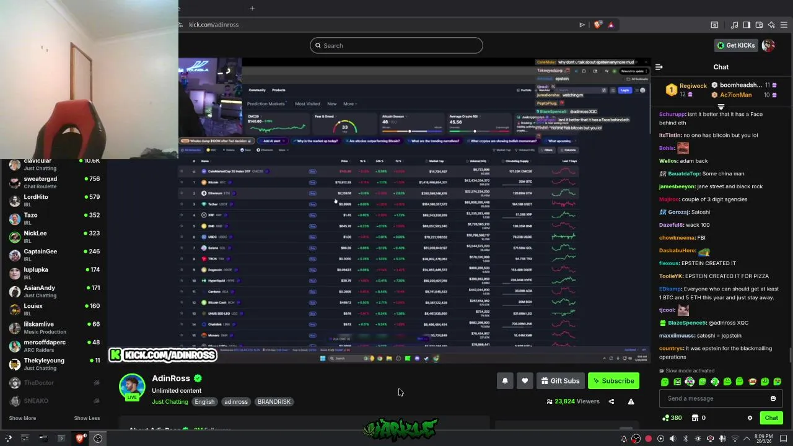The width and height of the screenshot is (793, 446).
Task: Select the first green emote in quick emotes
Action: click(x=665, y=382)
